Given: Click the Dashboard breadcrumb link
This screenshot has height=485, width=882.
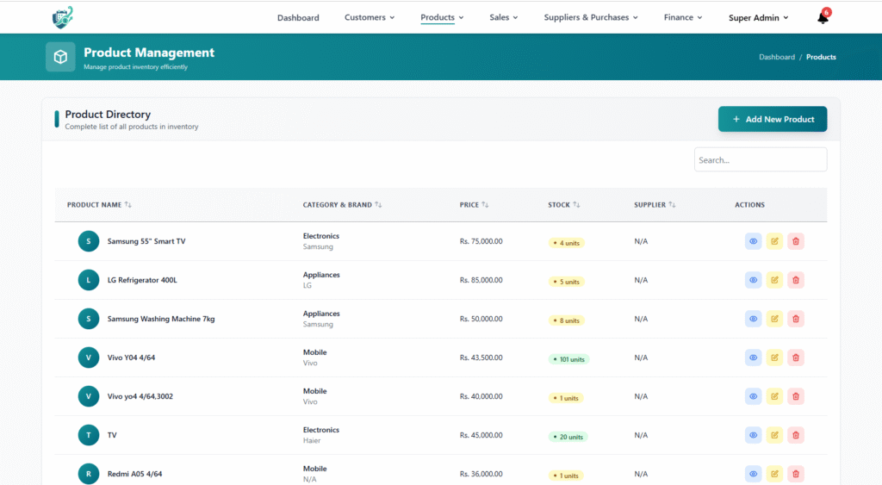Looking at the screenshot, I should (x=776, y=57).
